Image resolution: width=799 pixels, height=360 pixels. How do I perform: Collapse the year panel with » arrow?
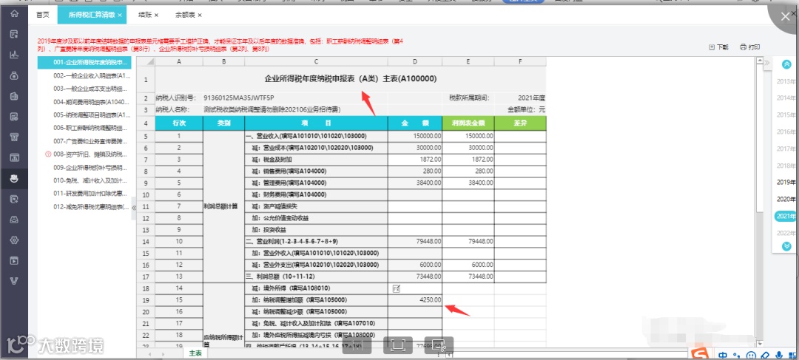tap(767, 62)
